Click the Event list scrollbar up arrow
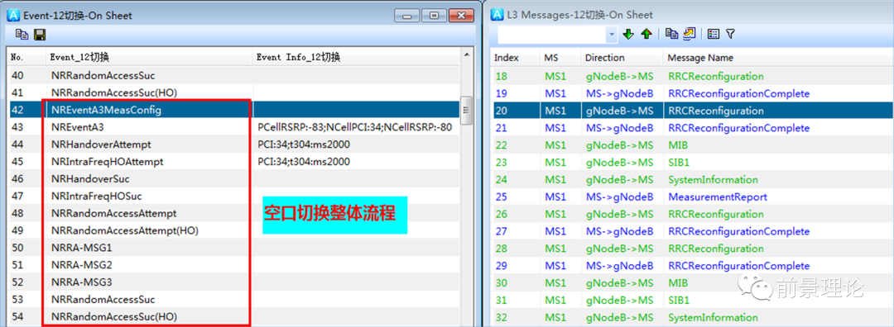Image resolution: width=894 pixels, height=327 pixels. click(466, 55)
